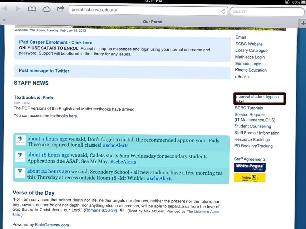This screenshot has width=306, height=229.
Task: Open the Student Counselling link
Action: tap(253, 126)
